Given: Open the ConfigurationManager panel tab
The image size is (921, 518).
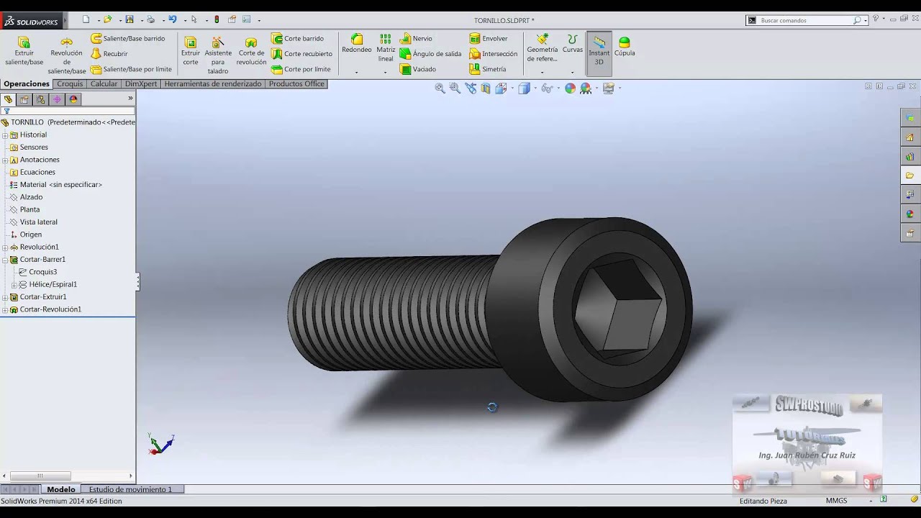Looking at the screenshot, I should coord(41,99).
